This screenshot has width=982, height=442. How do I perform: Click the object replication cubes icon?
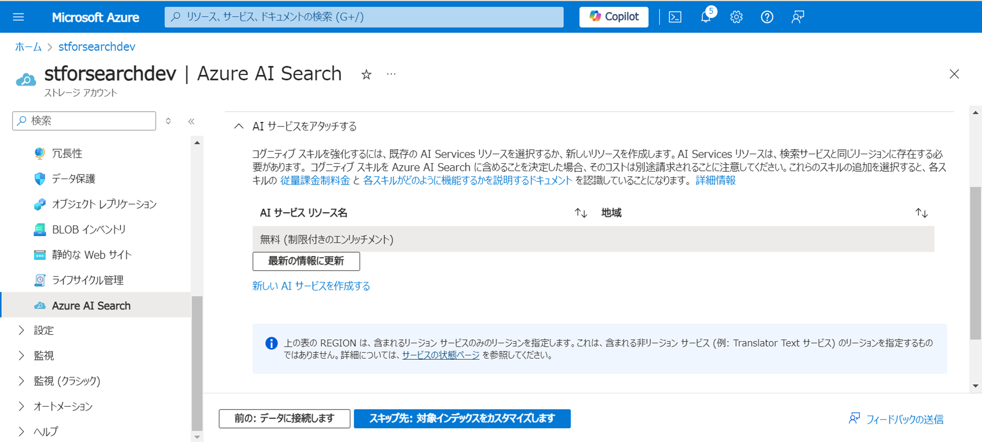coord(40,204)
